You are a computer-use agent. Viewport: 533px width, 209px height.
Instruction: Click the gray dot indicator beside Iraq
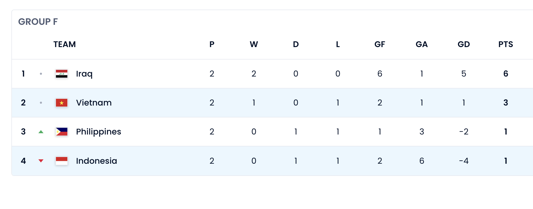41,74
